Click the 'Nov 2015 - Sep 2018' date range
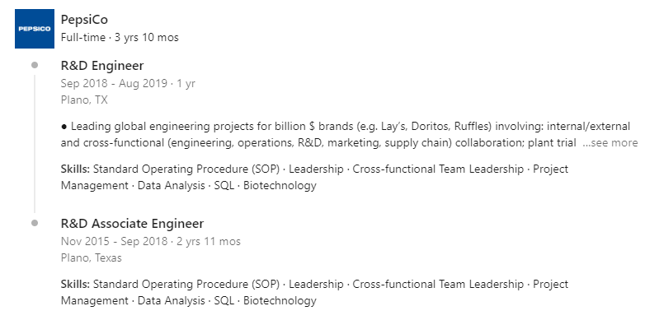The width and height of the screenshot is (645, 320). [114, 241]
